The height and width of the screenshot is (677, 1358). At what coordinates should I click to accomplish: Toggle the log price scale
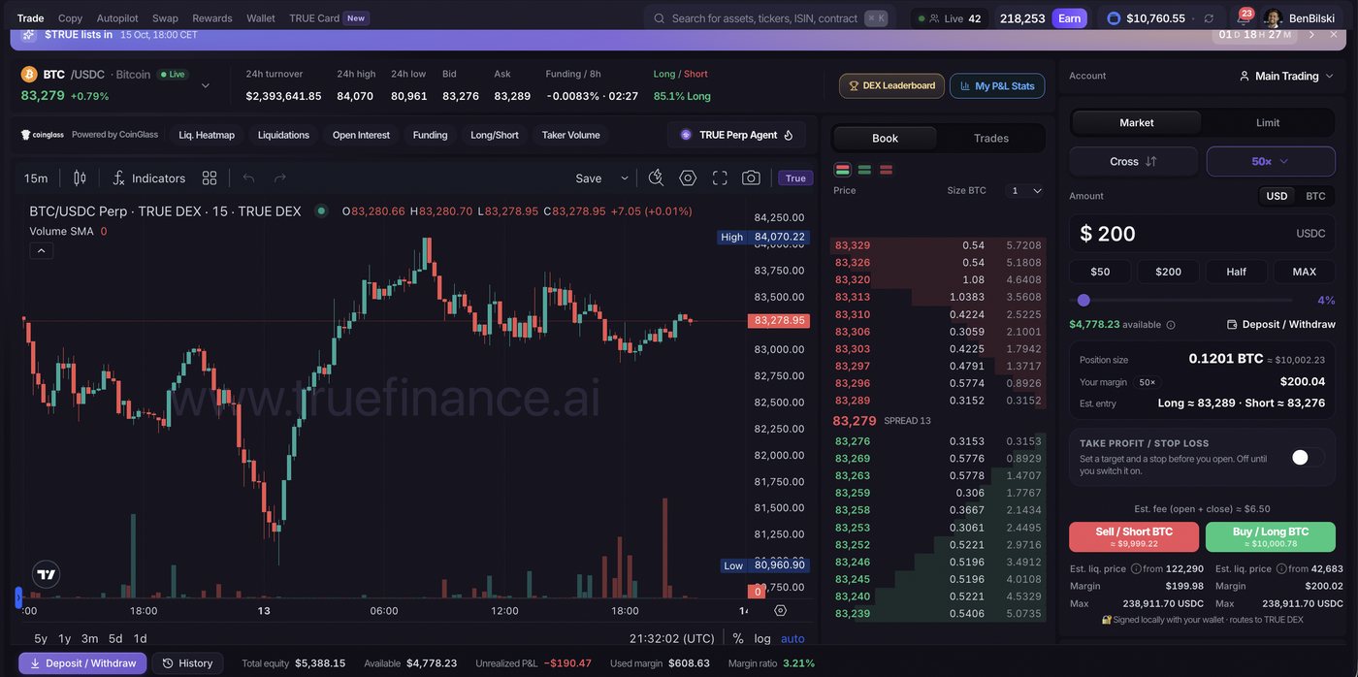coord(762,638)
